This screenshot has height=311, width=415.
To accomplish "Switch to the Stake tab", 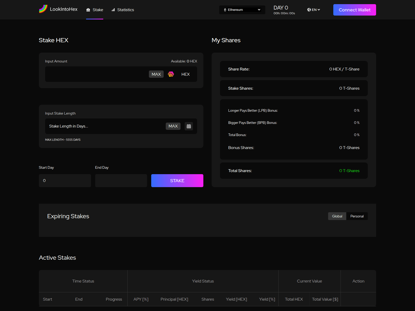I will point(95,10).
